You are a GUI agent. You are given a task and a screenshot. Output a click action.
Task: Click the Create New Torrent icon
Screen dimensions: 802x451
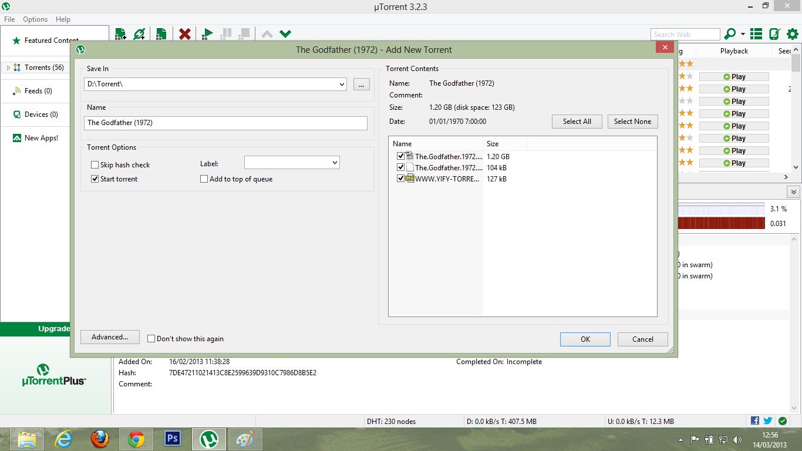point(161,34)
